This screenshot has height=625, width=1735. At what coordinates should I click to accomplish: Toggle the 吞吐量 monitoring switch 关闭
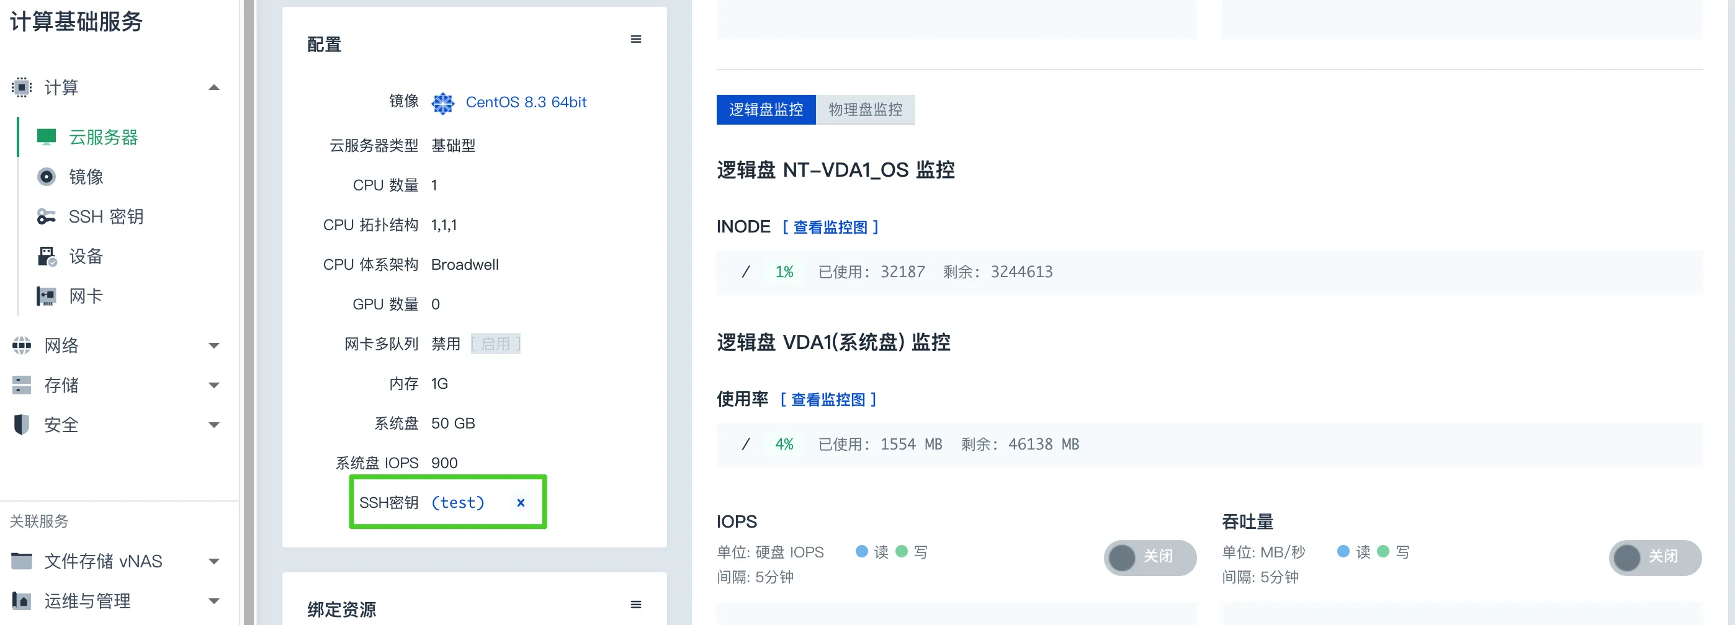click(1655, 557)
